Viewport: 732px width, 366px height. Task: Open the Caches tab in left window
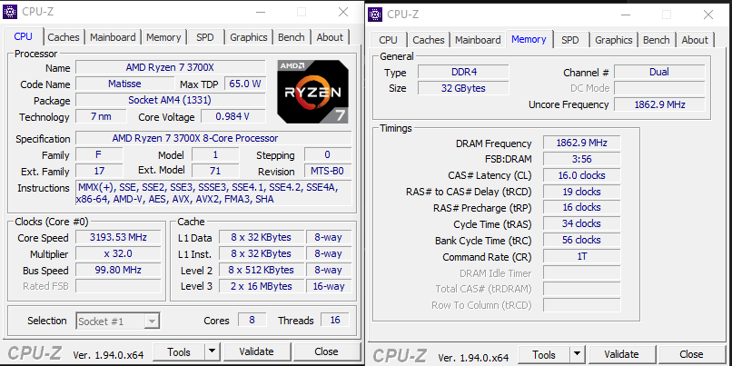pos(64,37)
